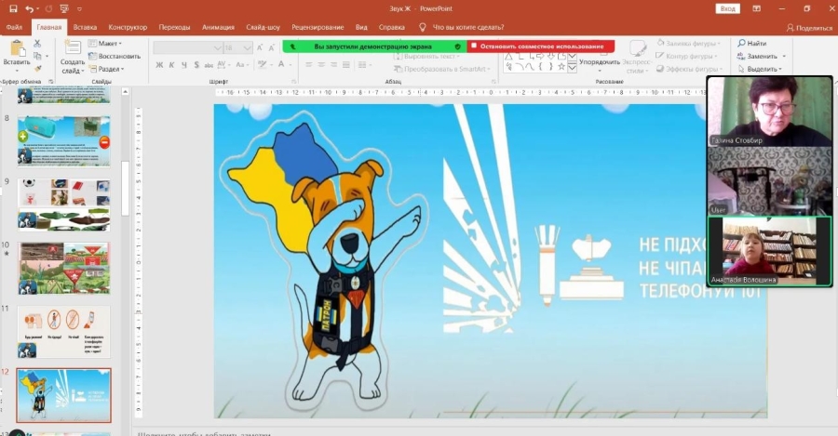
Task: Click the Copy icon
Action: click(x=37, y=56)
